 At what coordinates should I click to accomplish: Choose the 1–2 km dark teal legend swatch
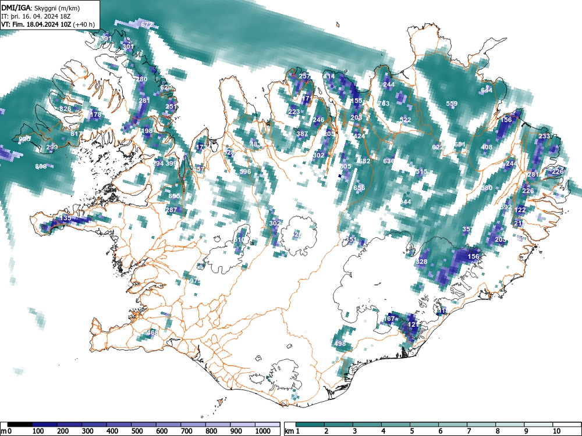click(x=310, y=424)
